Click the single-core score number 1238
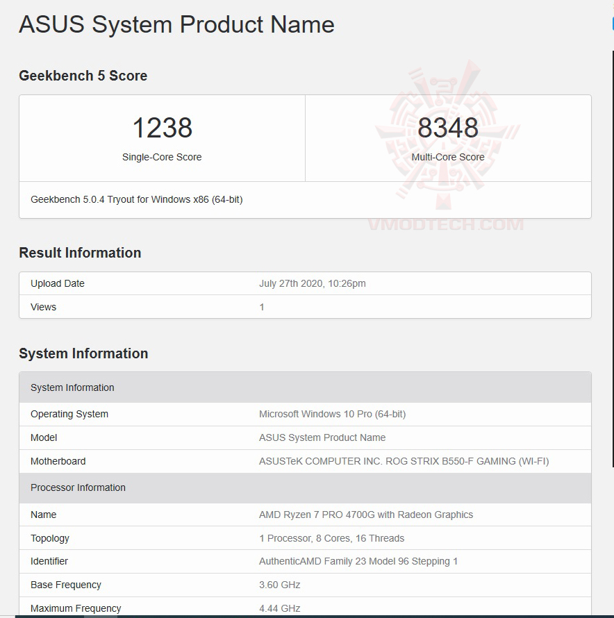The image size is (614, 618). [x=162, y=128]
